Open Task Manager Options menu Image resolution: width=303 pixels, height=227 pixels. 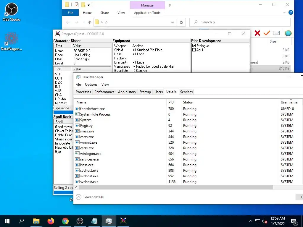pyautogui.click(x=91, y=85)
